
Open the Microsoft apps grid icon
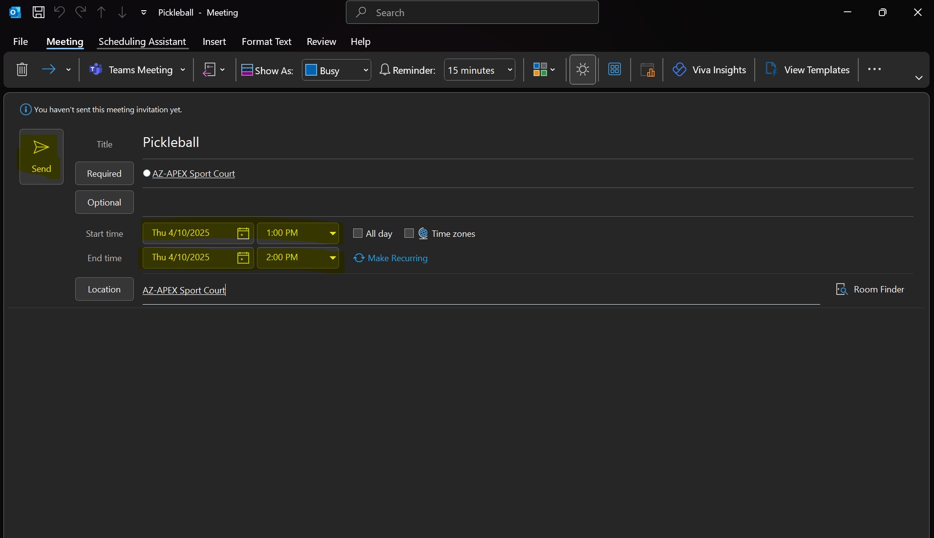pos(615,69)
